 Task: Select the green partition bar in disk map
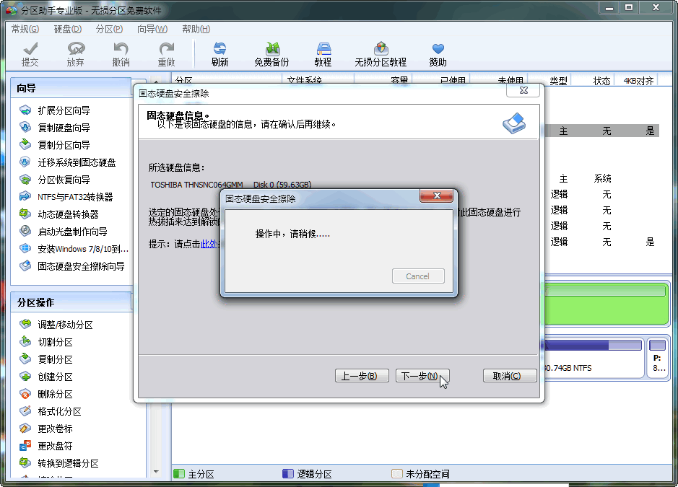tap(607, 304)
